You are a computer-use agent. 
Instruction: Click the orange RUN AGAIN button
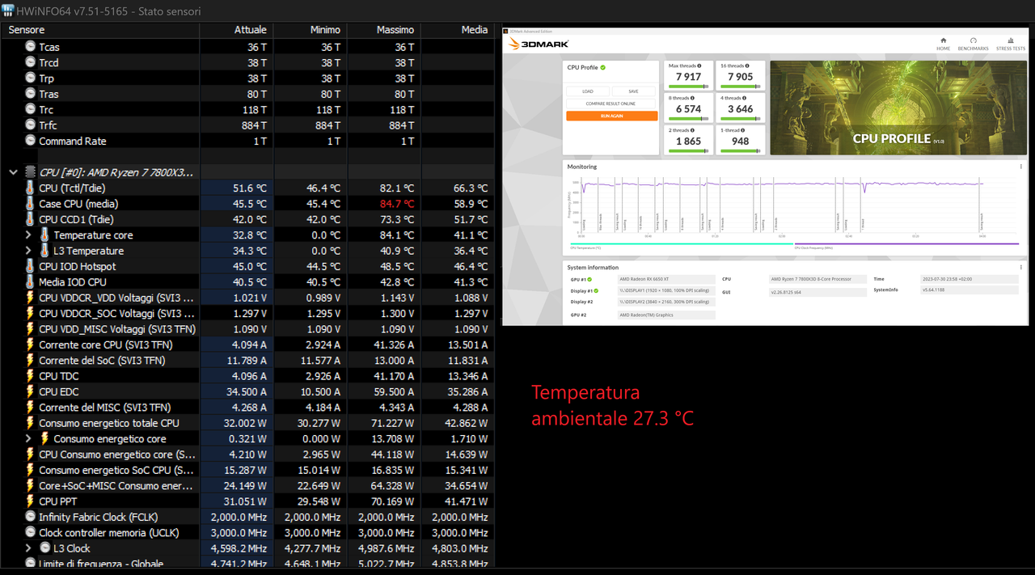[612, 116]
